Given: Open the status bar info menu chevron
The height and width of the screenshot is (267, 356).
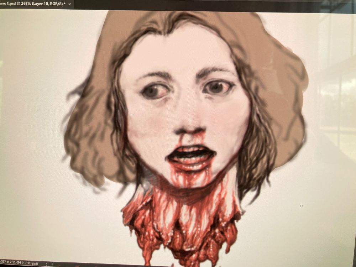Looking at the screenshot, I should (47, 264).
